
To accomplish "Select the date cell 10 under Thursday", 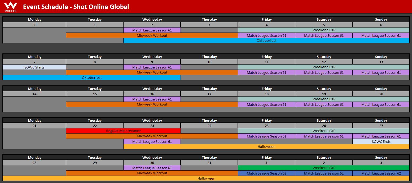I will click(x=209, y=62).
